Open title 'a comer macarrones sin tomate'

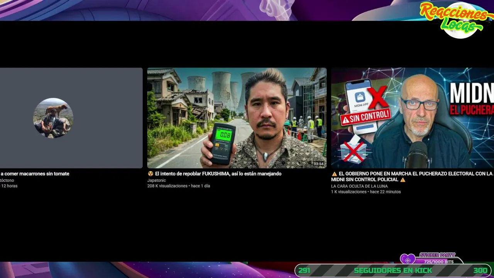[35, 174]
